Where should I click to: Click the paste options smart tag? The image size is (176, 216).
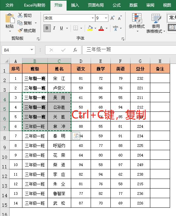[76, 136]
